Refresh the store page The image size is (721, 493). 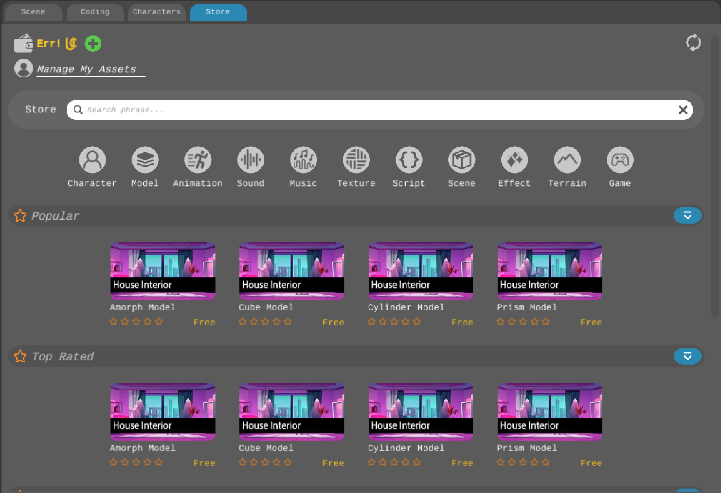coord(693,43)
